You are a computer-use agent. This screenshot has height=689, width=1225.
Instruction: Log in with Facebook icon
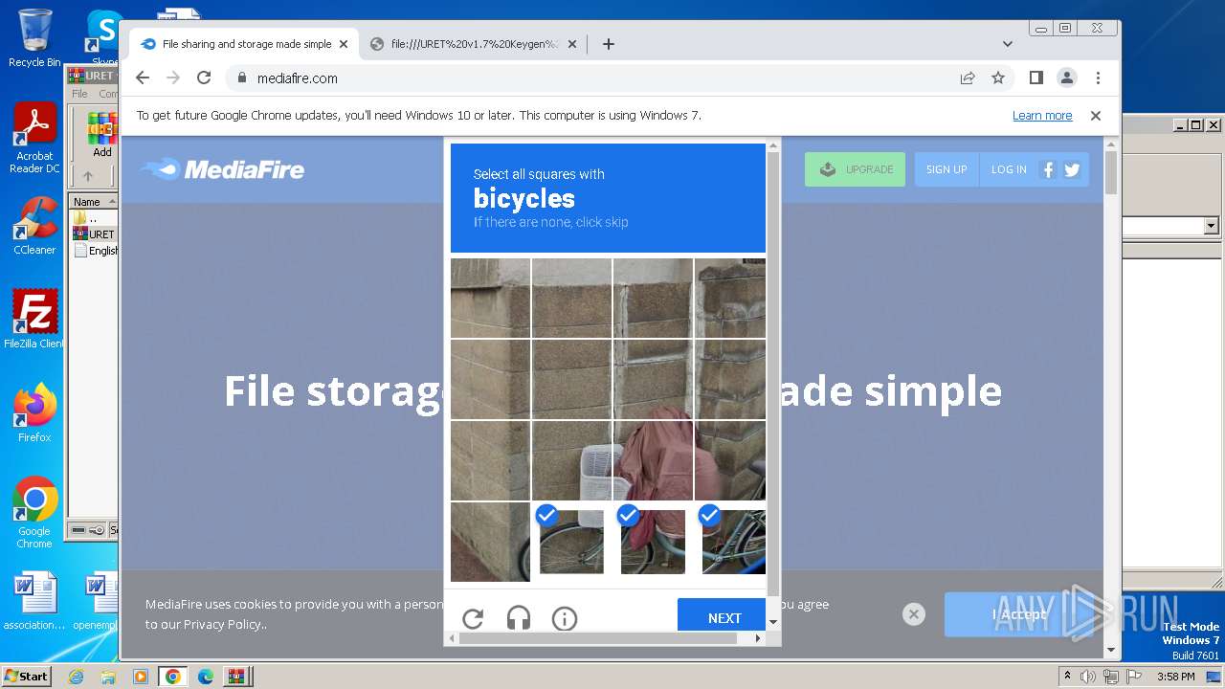[x=1048, y=169]
